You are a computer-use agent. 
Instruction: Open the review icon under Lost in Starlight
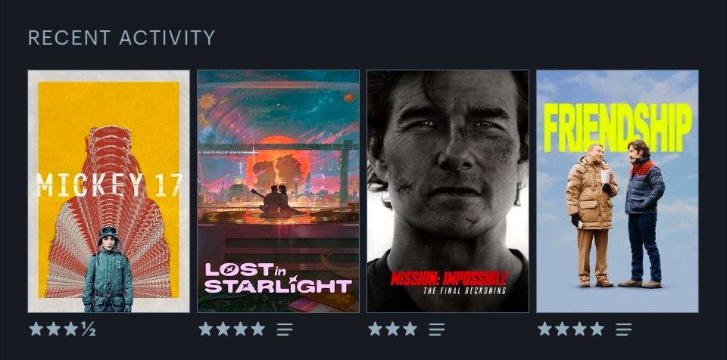click(x=285, y=330)
